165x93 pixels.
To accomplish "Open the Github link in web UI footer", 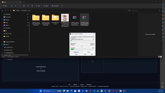I will tap(75, 84).
